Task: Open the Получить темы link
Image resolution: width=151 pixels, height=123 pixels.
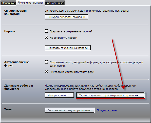Action: 107,110
